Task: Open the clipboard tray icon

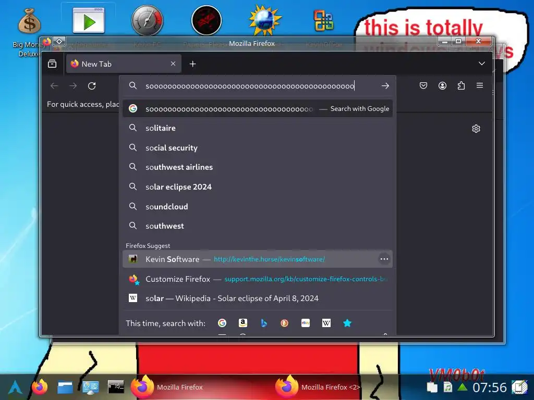Action: 432,387
